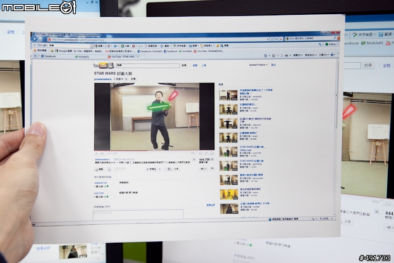Screen dimensions: 394x263
Task: Click the Print icon in the command bar
Action: click(287, 55)
